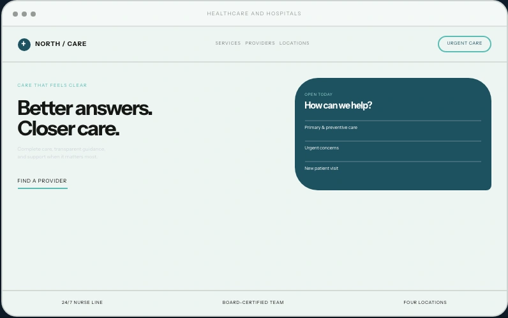Click the 'How can we help?' heading
Image resolution: width=508 pixels, height=318 pixels.
coord(338,105)
